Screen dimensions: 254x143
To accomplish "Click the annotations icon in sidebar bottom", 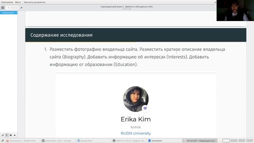I will click(x=11, y=135).
